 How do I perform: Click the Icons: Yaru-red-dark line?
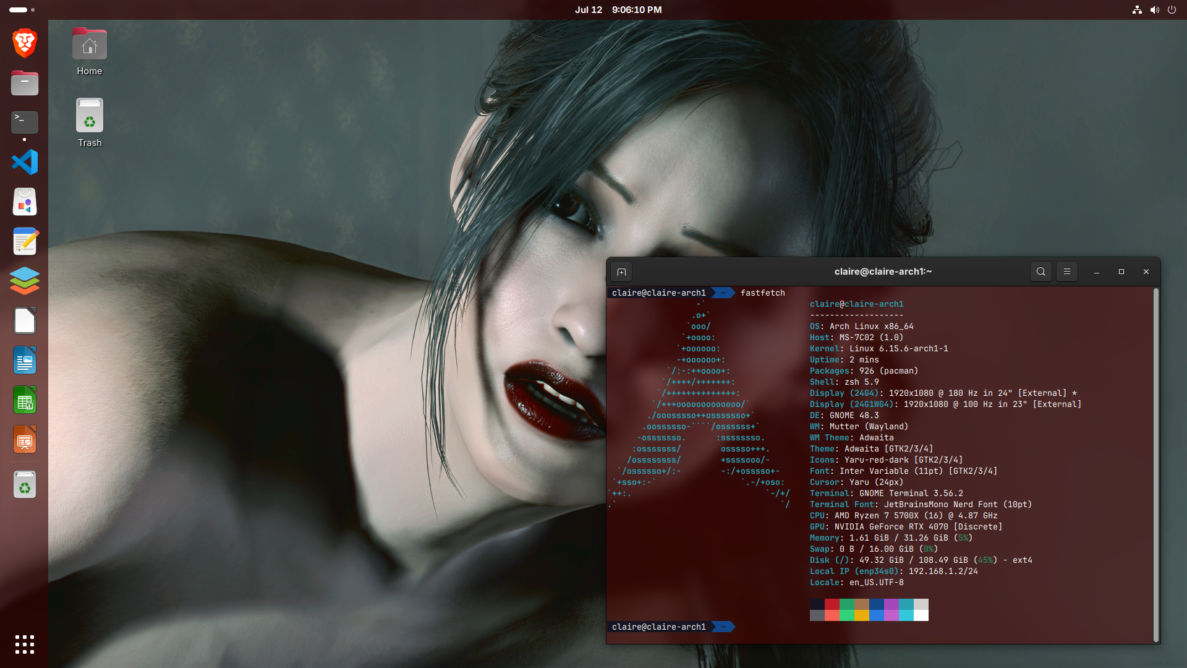(x=887, y=460)
